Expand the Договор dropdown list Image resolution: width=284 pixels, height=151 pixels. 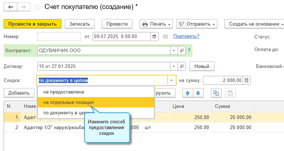click(174, 67)
